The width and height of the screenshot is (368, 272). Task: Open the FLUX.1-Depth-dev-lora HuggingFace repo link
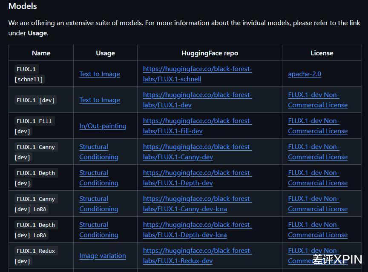(x=197, y=225)
